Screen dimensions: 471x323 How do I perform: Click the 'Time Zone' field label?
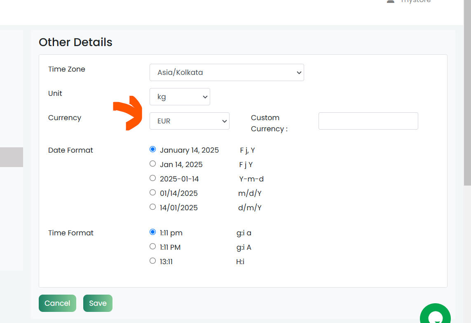tap(67, 69)
